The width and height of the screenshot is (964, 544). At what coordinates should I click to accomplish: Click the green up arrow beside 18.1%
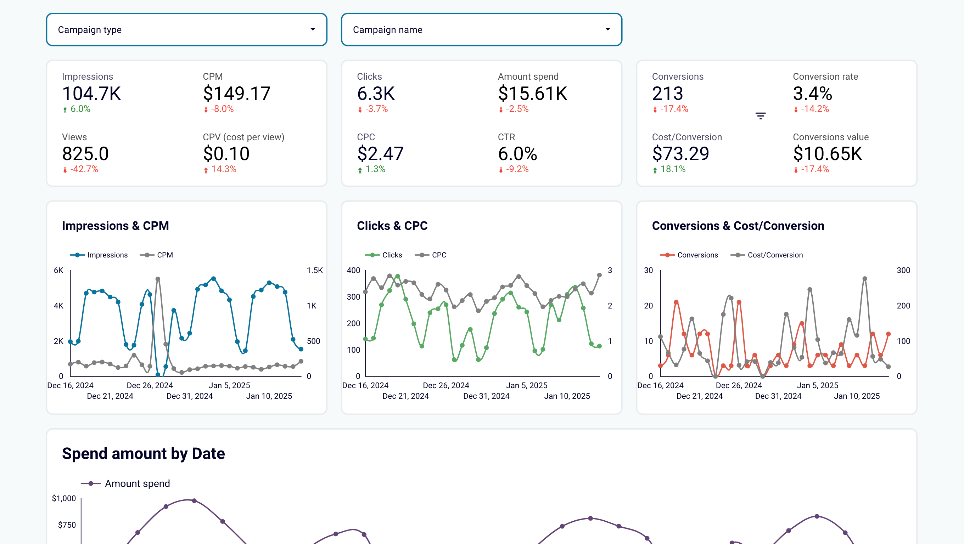[x=655, y=170]
